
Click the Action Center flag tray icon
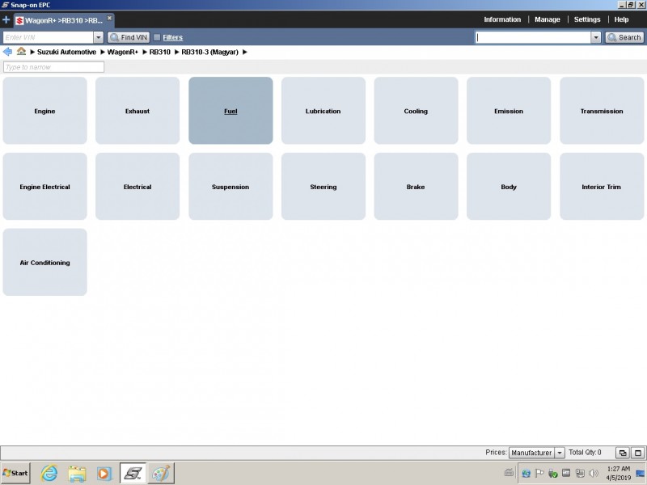tap(539, 473)
